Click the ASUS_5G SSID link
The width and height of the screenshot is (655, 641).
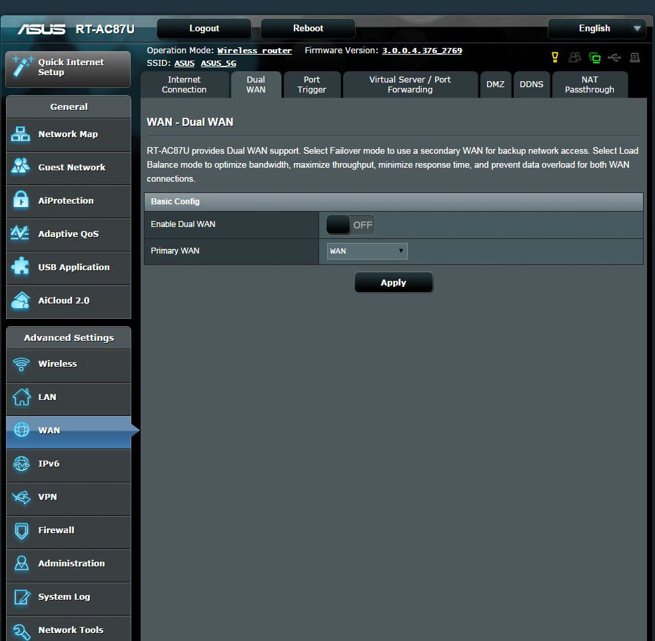point(219,64)
